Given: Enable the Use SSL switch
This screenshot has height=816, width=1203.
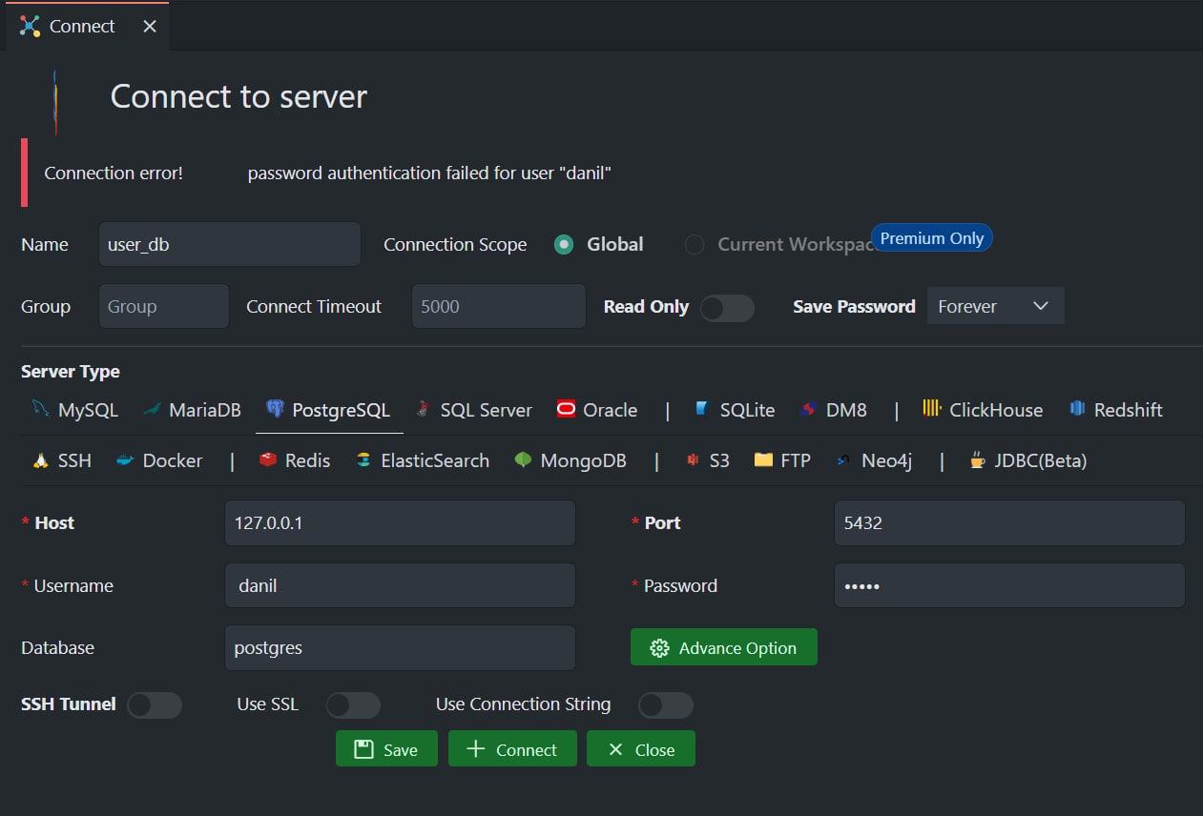Looking at the screenshot, I should [353, 704].
